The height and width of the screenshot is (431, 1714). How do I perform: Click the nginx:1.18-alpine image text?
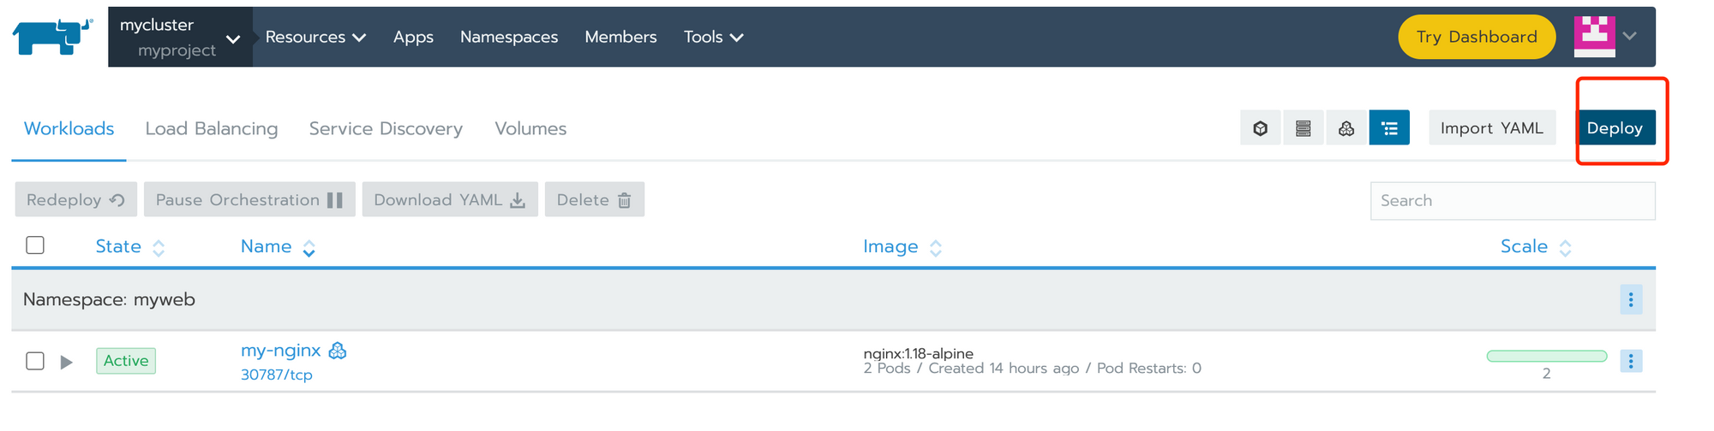[x=918, y=353]
